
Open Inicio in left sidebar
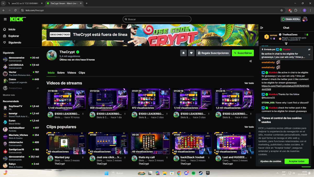[9, 29]
